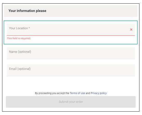Click the 'By proceeding you accept the' text
Screen dimensions: 142x115
point(52,93)
